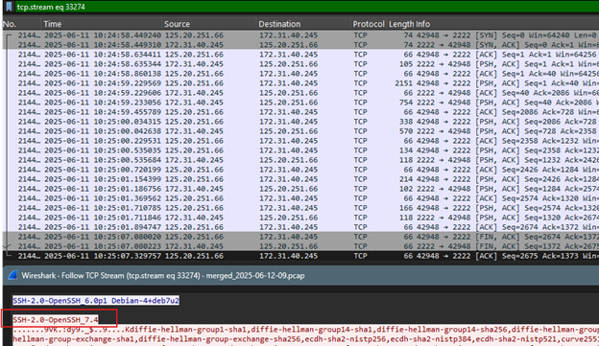Image resolution: width=599 pixels, height=346 pixels.
Task: Click the Length column header
Action: pos(400,24)
